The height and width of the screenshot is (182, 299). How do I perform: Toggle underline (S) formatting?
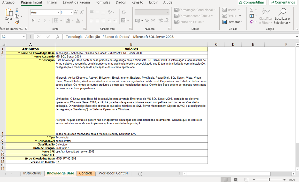(45, 20)
